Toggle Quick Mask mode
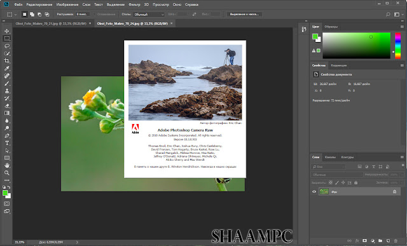This screenshot has width=407, height=246. tap(7, 203)
